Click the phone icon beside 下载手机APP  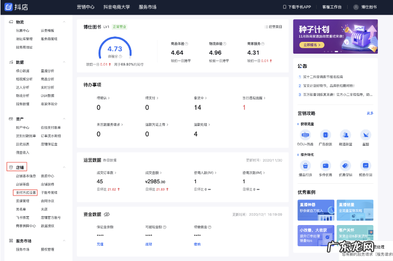pyautogui.click(x=285, y=7)
